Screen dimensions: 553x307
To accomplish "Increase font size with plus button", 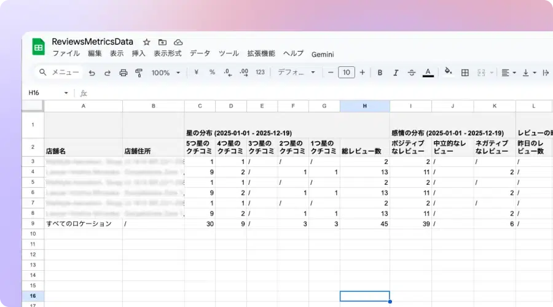I will pyautogui.click(x=362, y=72).
